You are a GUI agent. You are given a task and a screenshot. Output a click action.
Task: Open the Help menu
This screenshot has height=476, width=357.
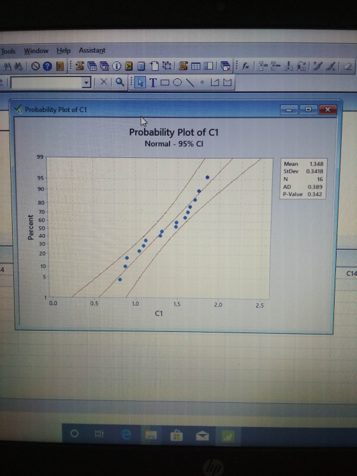tap(64, 50)
